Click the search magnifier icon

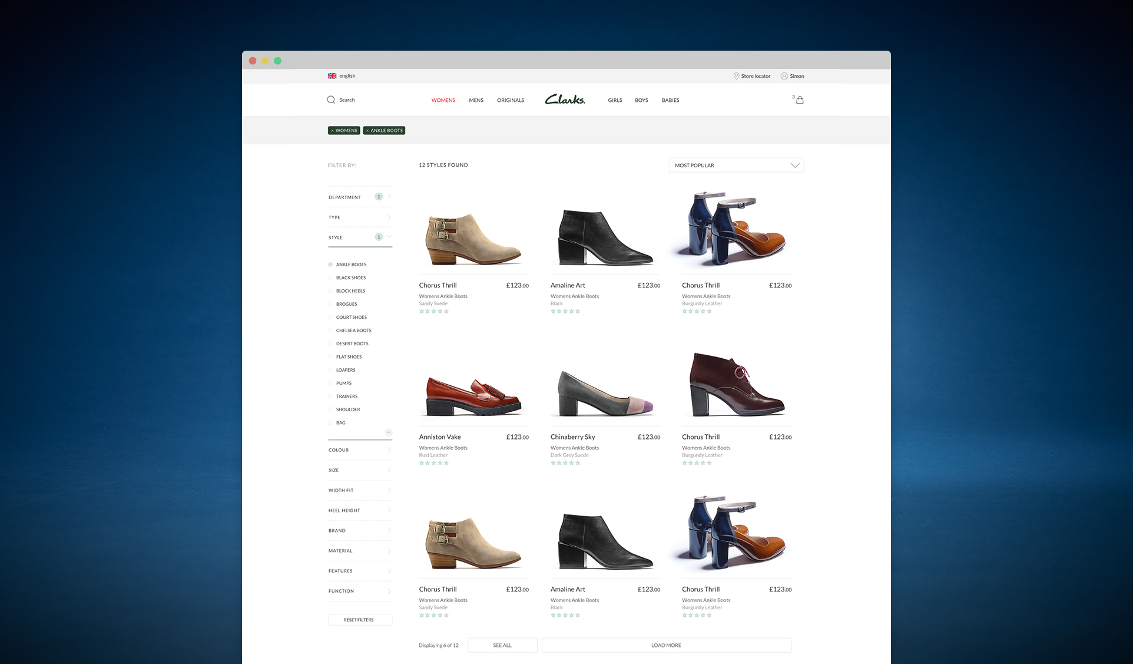tap(331, 100)
